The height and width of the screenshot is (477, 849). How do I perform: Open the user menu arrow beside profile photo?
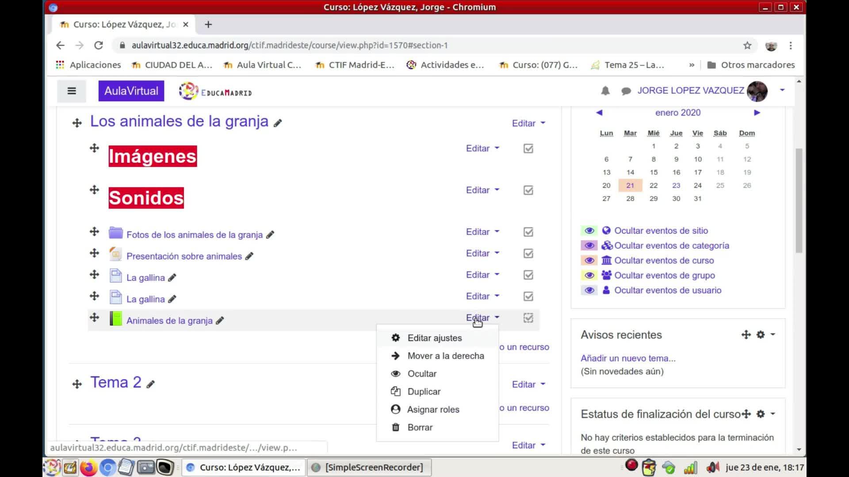click(x=782, y=90)
